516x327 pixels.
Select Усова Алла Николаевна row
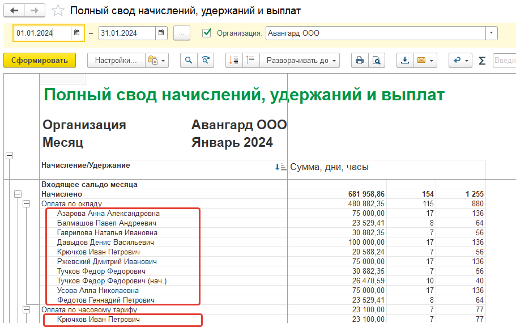[x=98, y=291]
